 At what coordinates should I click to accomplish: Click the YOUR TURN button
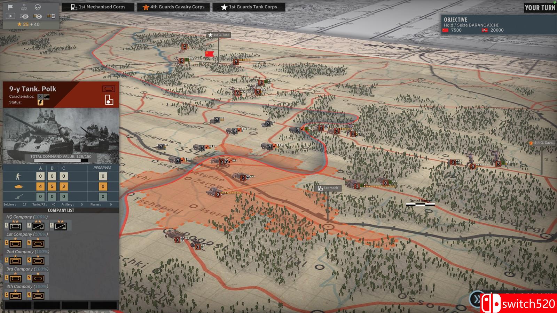(x=540, y=8)
